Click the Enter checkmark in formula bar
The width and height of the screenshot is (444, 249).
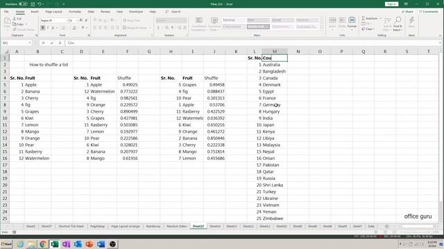[x=52, y=43]
